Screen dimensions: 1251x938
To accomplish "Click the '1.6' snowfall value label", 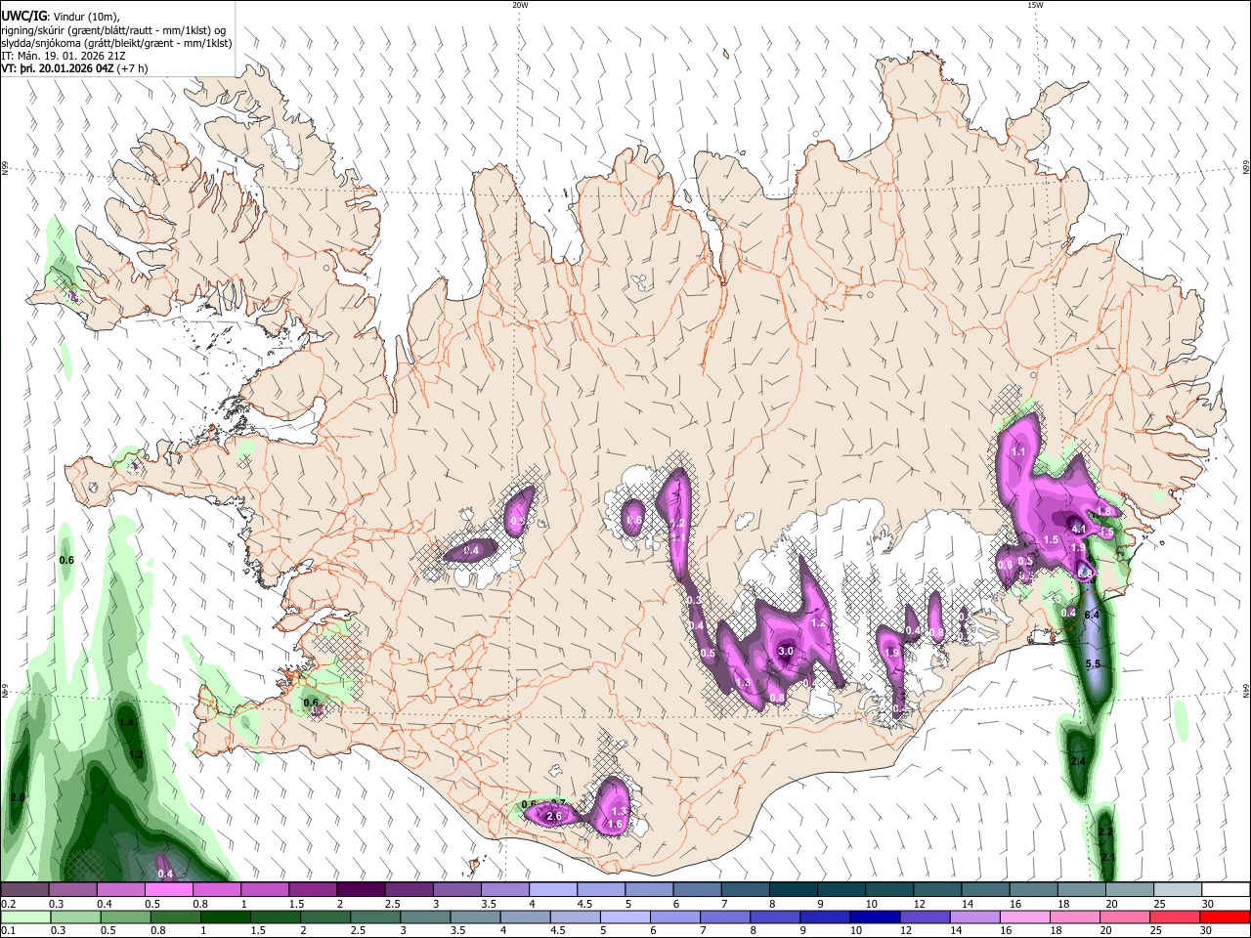I will pos(615,825).
